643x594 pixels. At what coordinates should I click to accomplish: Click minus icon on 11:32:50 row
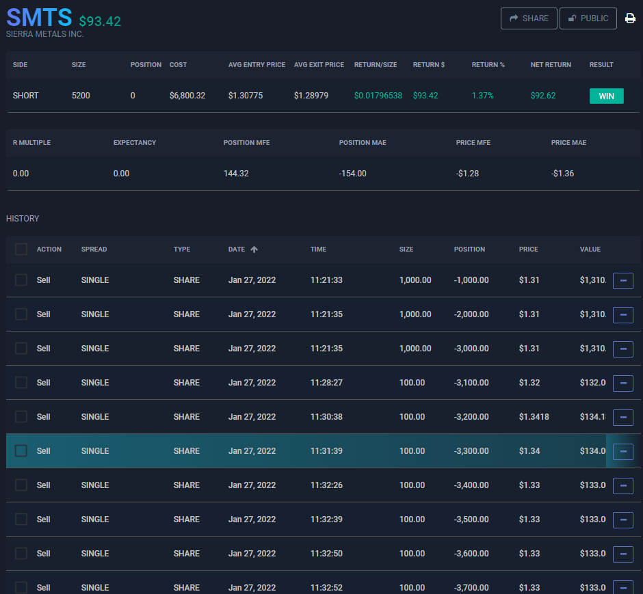coord(622,554)
